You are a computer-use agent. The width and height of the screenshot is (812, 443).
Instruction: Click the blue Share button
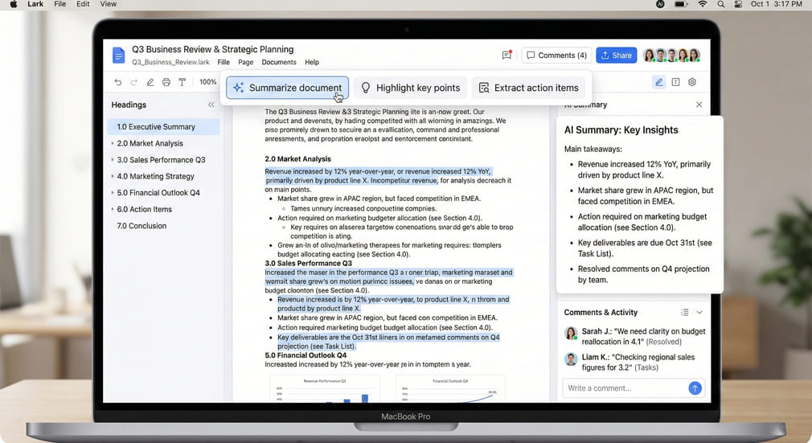tap(616, 55)
